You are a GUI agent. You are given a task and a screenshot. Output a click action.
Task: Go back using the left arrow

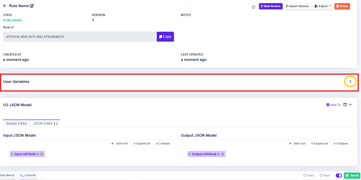5,6
